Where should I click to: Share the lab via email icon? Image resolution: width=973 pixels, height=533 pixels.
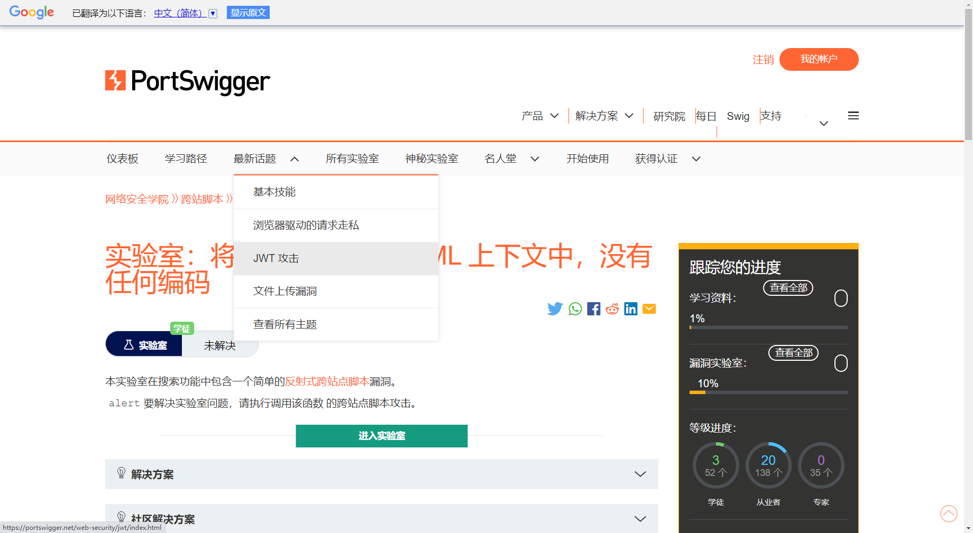649,308
